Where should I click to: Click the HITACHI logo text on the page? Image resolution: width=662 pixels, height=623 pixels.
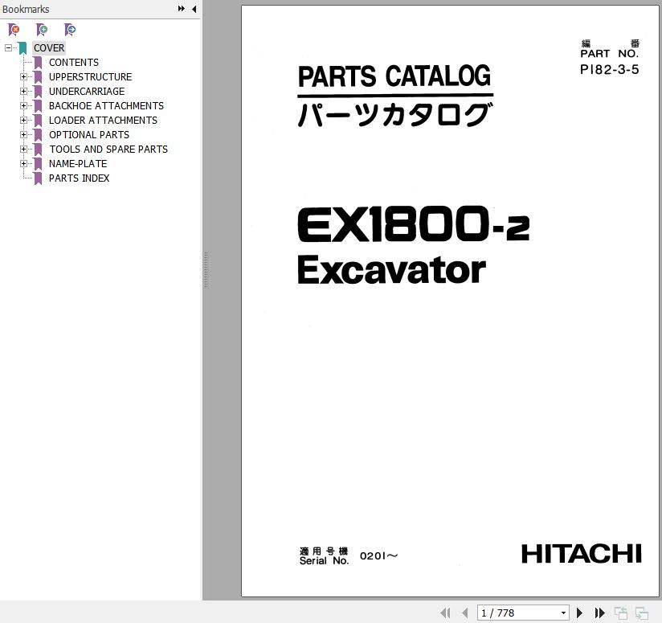click(x=582, y=554)
